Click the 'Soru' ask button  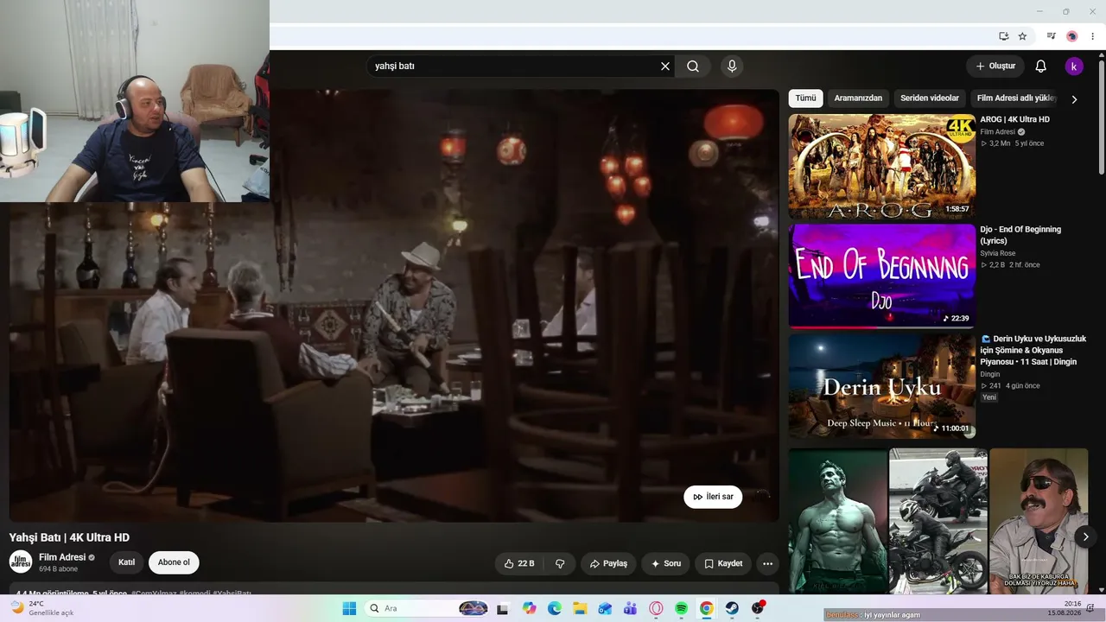[666, 563]
